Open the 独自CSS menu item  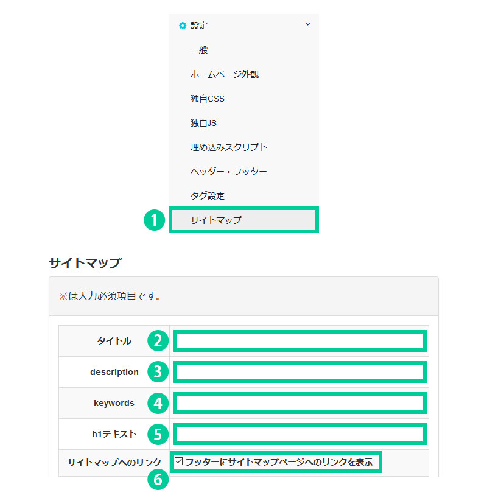pos(207,99)
